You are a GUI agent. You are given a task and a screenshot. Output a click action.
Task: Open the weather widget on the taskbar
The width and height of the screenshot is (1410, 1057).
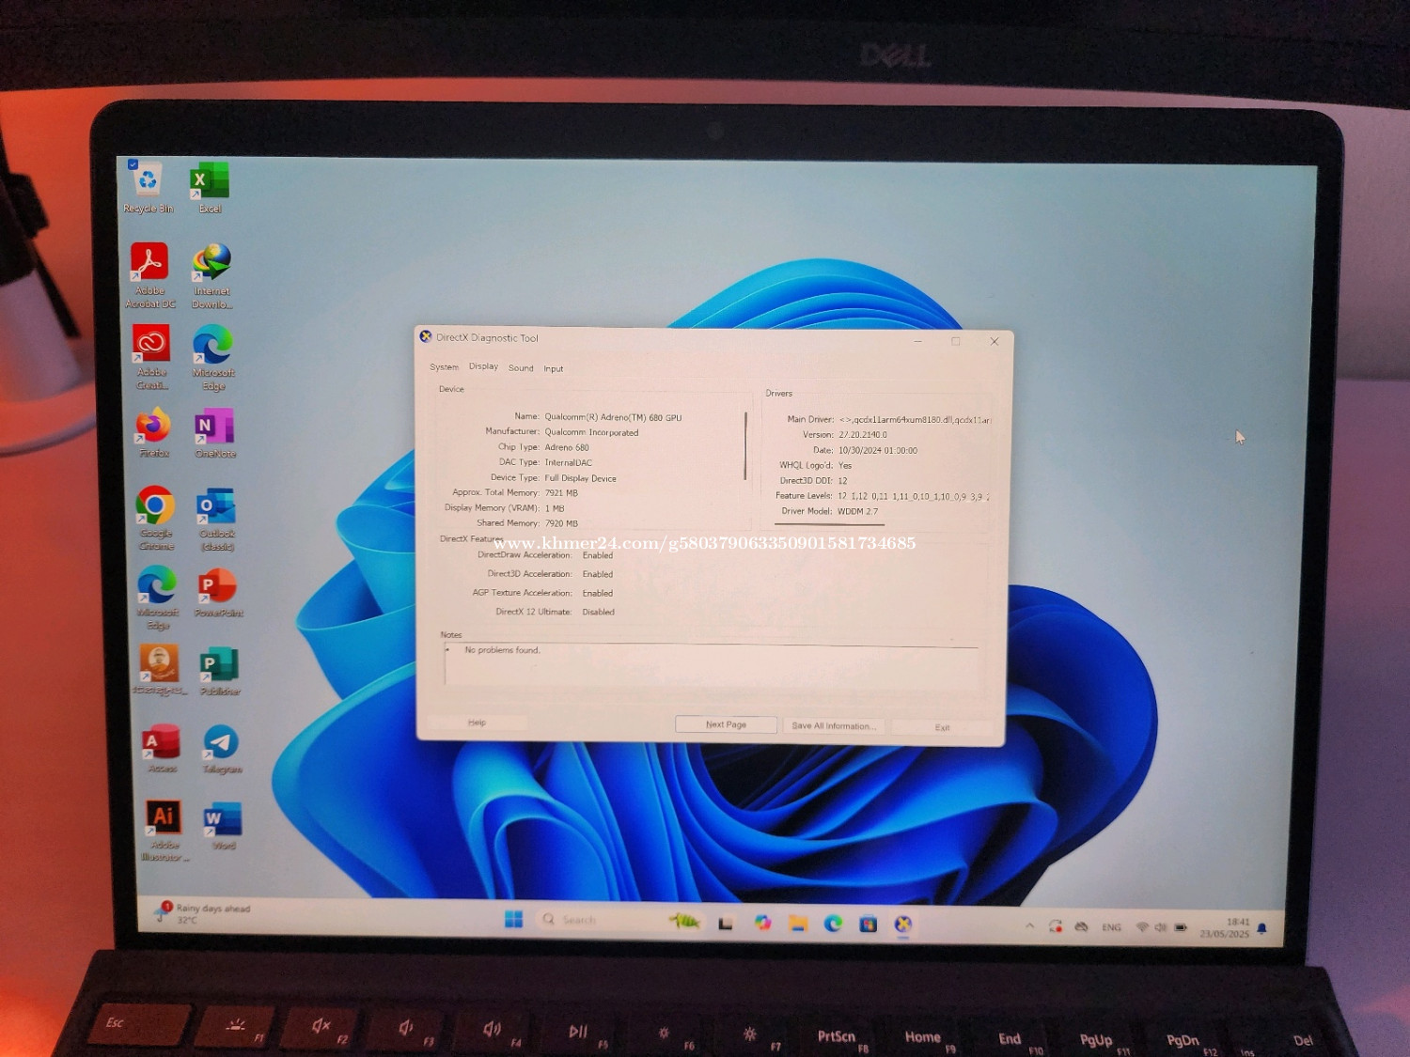(204, 913)
